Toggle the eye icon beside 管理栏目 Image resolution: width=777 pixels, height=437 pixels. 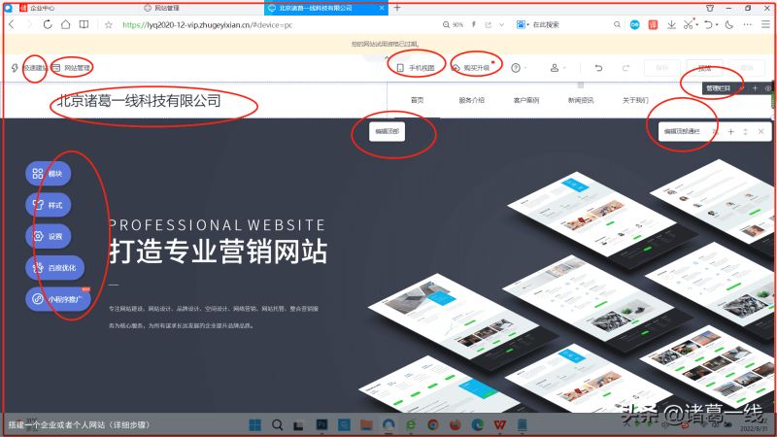tap(767, 88)
